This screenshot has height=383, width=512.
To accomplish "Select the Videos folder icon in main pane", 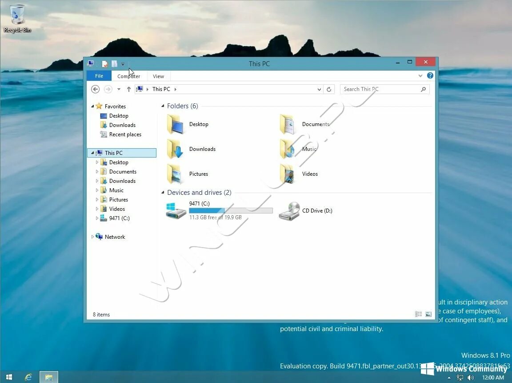I will (288, 174).
